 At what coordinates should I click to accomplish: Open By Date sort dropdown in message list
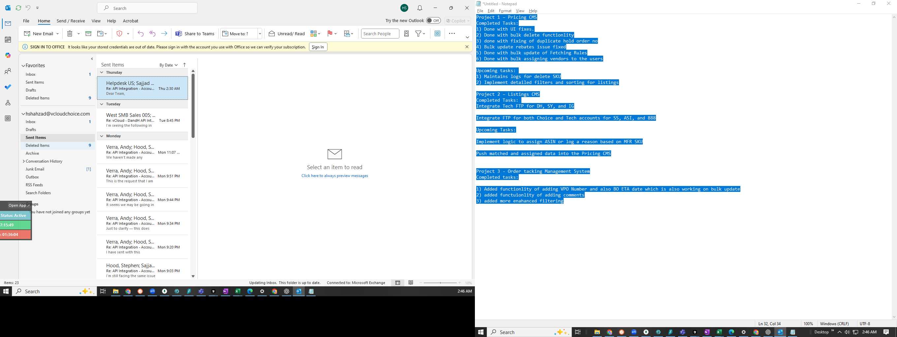[169, 65]
